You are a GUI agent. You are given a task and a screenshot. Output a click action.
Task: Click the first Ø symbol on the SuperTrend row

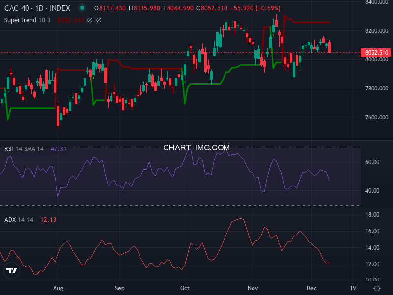coord(89,20)
